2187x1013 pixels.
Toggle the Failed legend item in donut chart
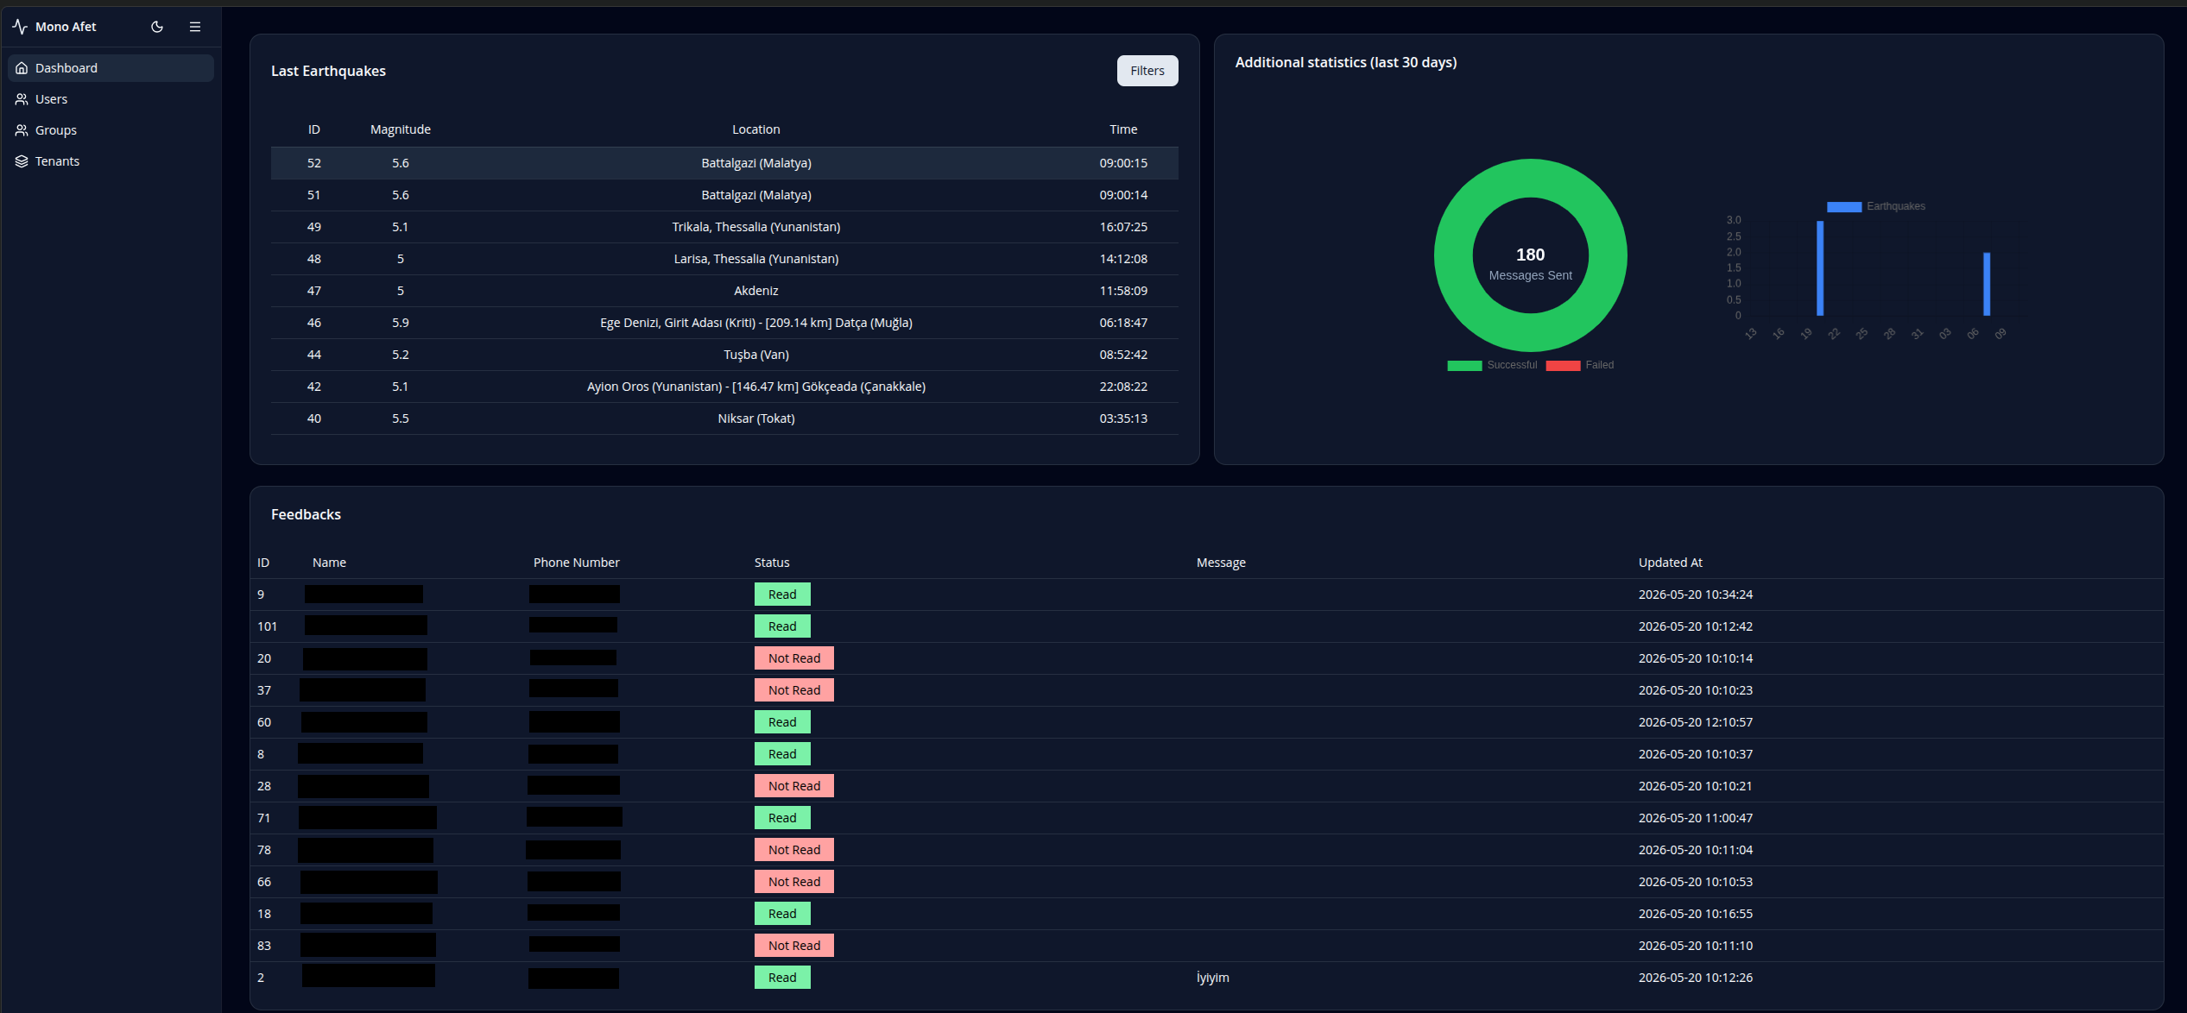pyautogui.click(x=1579, y=365)
